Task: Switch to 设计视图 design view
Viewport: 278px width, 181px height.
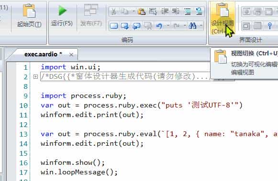Action: pyautogui.click(x=222, y=18)
